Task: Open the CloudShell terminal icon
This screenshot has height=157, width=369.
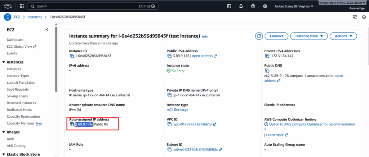Action: pos(229,6)
